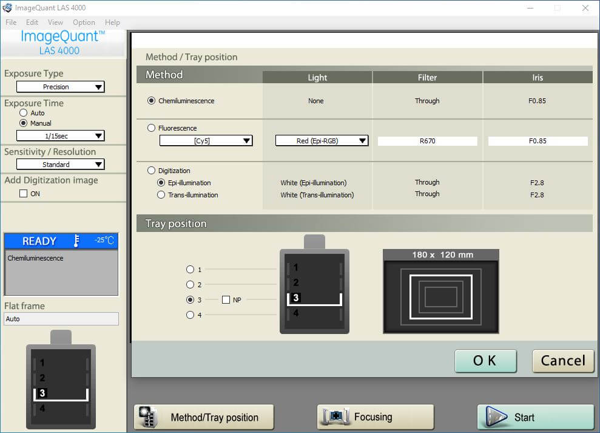Screen dimensions: 600x433
Task: Enable the Add Digitization image ON checkbox
Action: coord(22,193)
